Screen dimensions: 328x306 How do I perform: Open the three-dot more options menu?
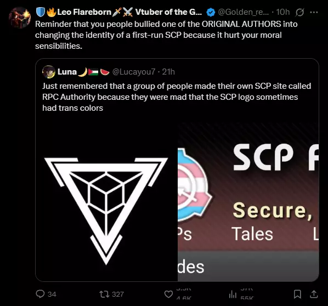[x=314, y=13]
